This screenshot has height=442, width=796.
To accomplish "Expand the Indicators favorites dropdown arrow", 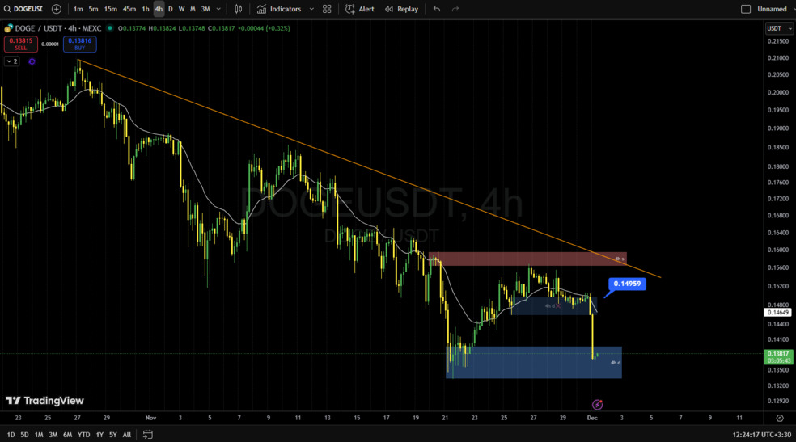I will click(311, 9).
